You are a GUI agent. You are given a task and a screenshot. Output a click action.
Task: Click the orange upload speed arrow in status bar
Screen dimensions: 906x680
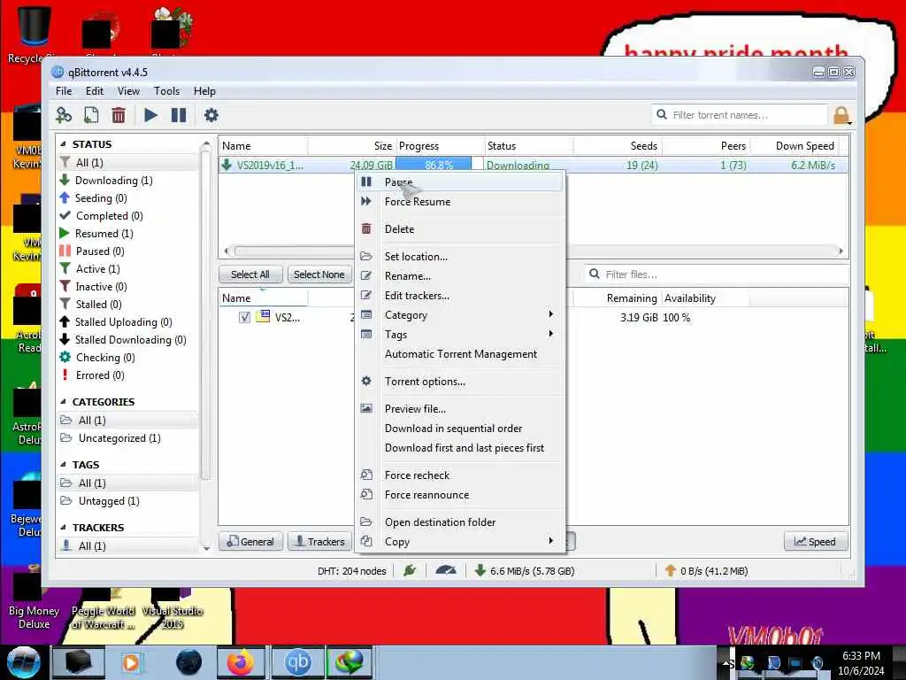pos(671,571)
